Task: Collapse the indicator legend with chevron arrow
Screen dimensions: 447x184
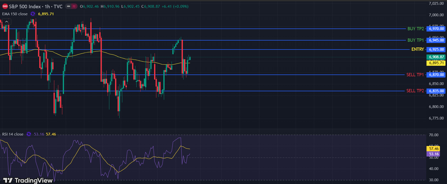Action: (7, 22)
